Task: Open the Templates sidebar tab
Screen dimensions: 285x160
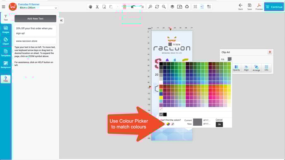Action: click(x=6, y=53)
